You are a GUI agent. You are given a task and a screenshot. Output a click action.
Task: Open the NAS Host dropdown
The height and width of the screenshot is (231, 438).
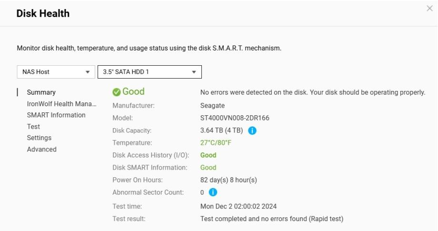point(55,72)
